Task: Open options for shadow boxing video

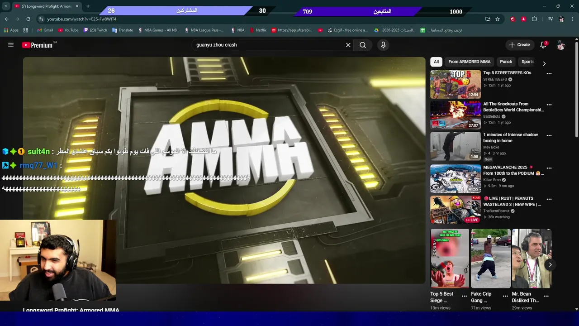Action: pyautogui.click(x=549, y=135)
